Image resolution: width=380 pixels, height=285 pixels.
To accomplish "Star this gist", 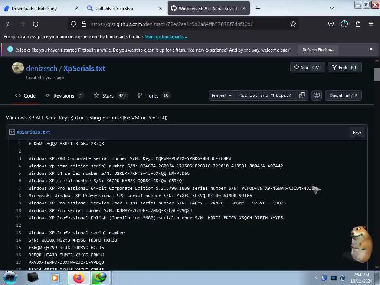I will pyautogui.click(x=307, y=68).
